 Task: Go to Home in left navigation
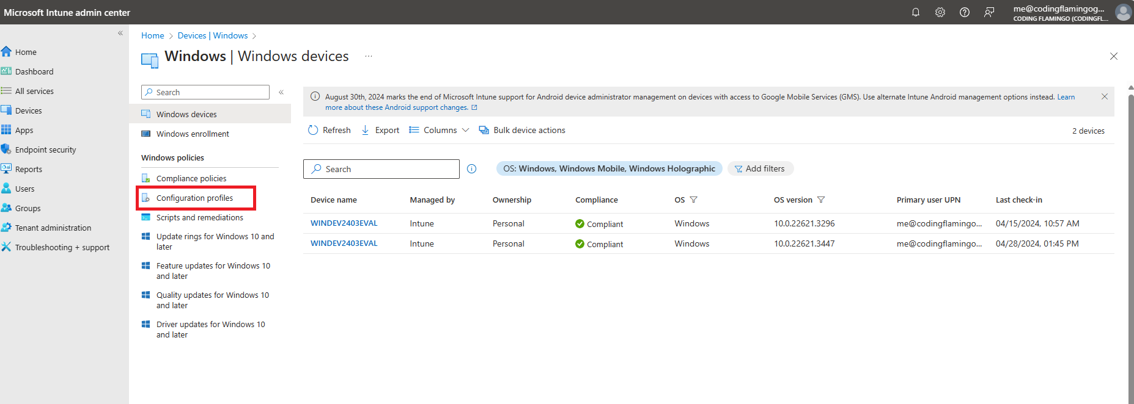(26, 52)
